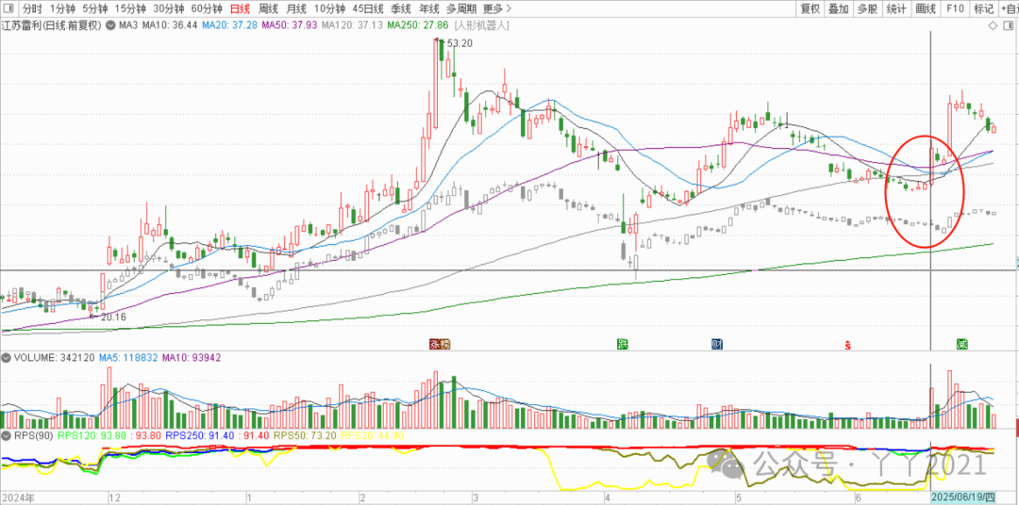The width and height of the screenshot is (1019, 505).
Task: Click the panel layout icon at top-left
Action: point(8,8)
